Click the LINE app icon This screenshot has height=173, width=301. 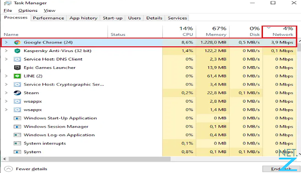[x=17, y=76]
